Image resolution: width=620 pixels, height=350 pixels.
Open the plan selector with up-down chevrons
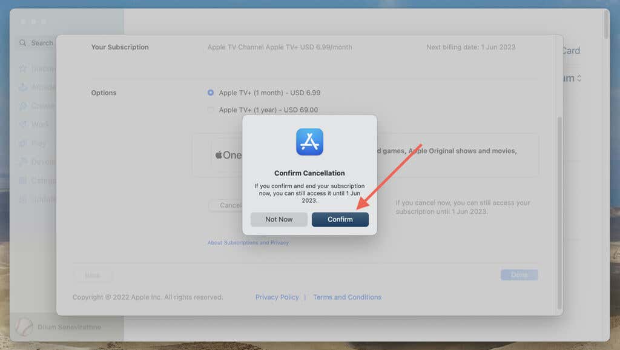point(579,78)
